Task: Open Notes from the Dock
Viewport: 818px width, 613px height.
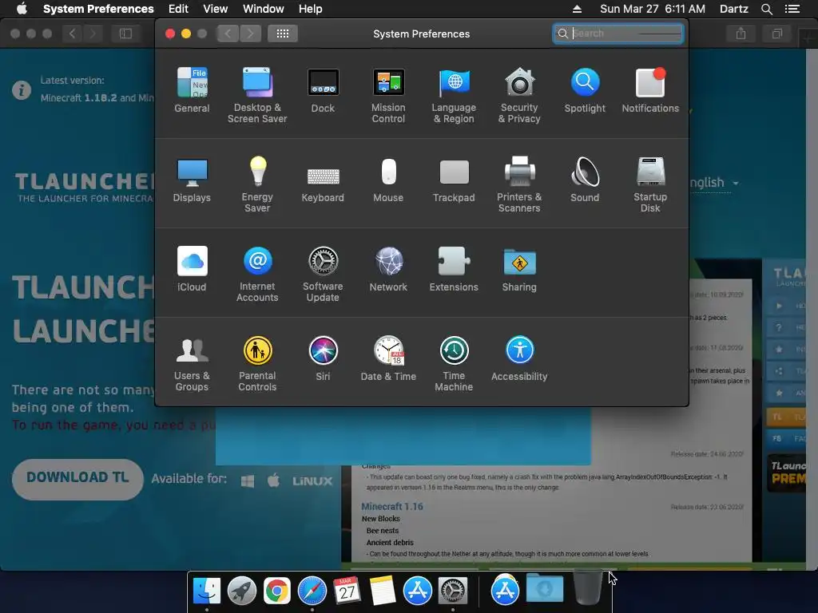Action: coord(383,591)
